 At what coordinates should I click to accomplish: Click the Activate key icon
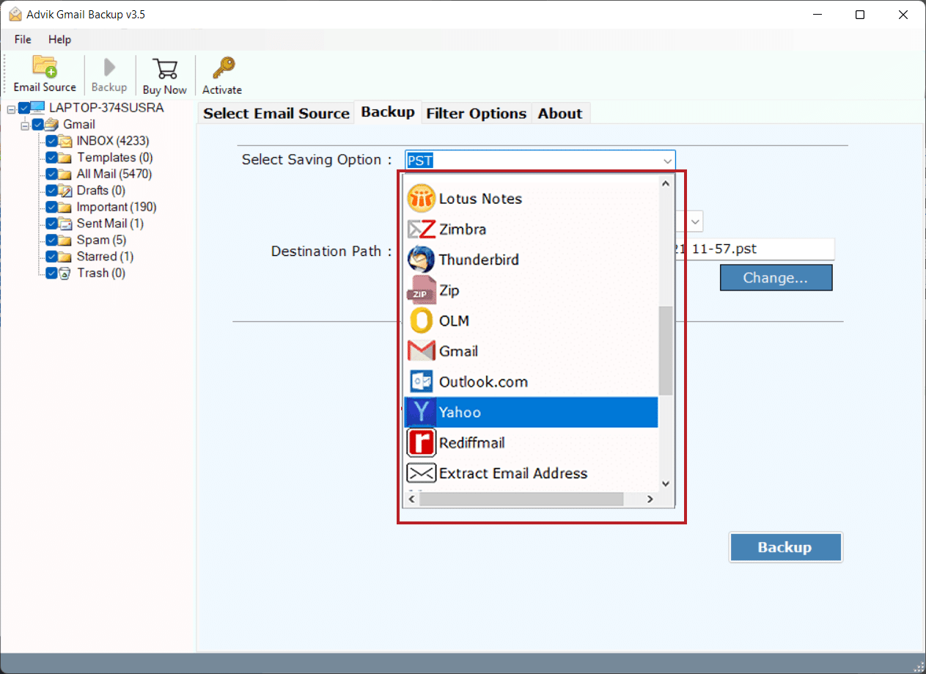(223, 68)
